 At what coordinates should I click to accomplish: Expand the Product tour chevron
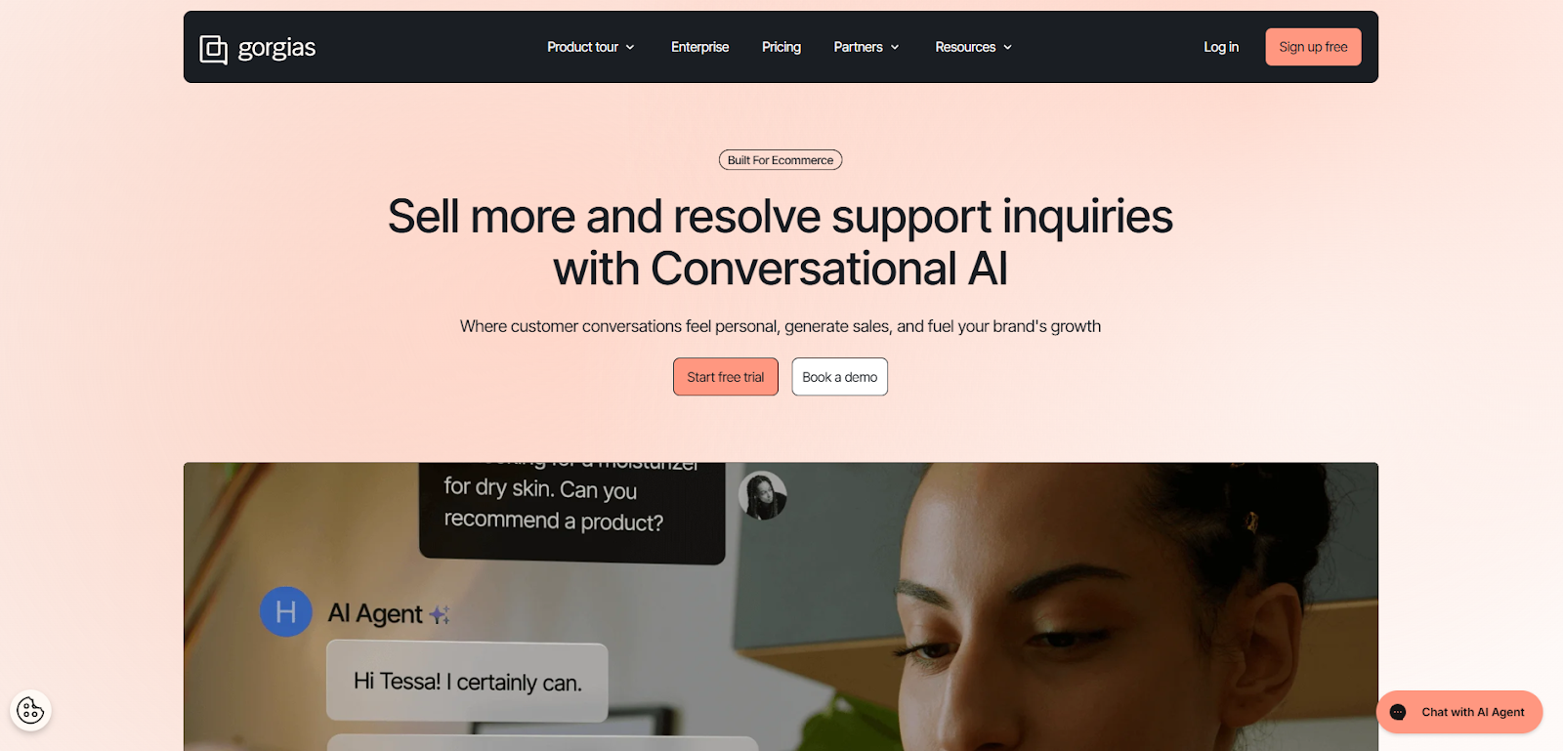point(630,47)
